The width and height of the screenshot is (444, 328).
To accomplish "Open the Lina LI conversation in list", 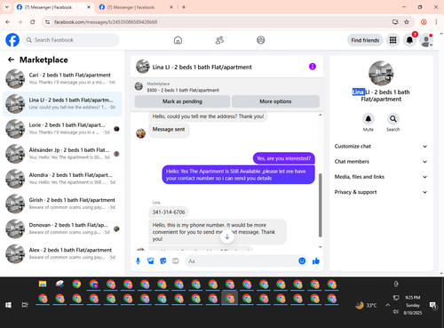I will point(62,104).
